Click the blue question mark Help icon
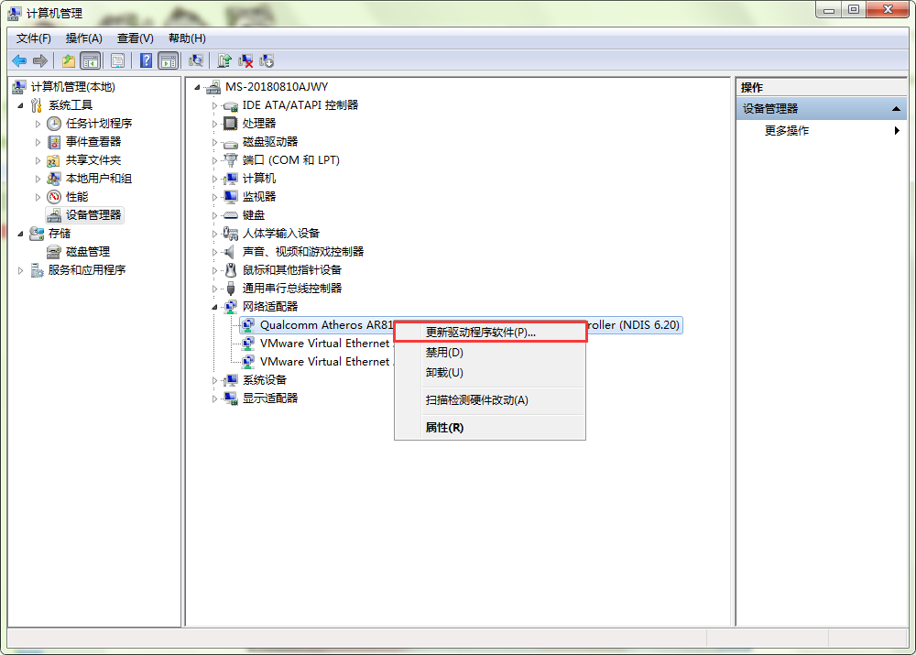 point(146,60)
